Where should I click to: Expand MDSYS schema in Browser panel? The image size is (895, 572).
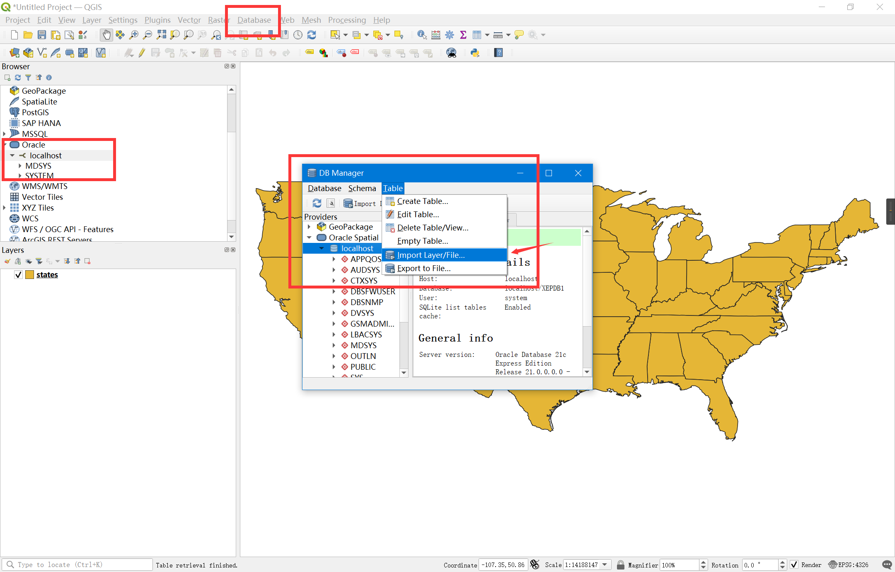tap(19, 166)
